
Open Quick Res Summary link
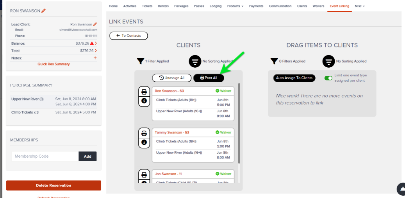point(54,64)
